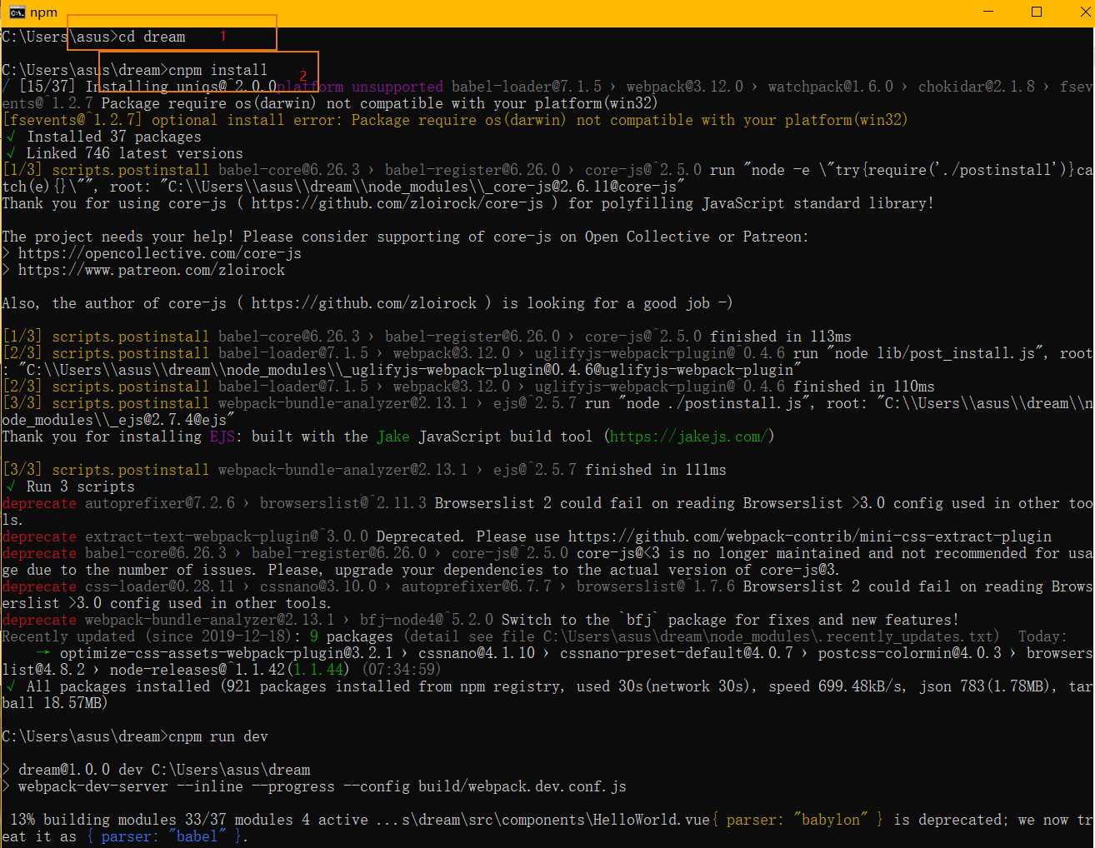
Task: Maximize the npm console window
Action: (x=1037, y=12)
